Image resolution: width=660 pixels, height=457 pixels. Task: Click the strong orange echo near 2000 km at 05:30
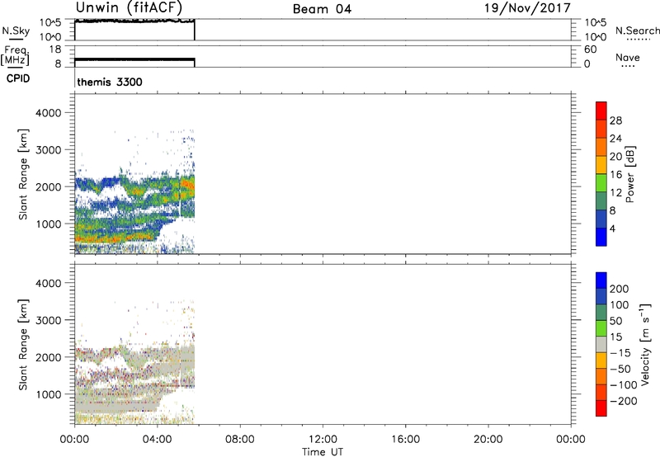[188, 184]
